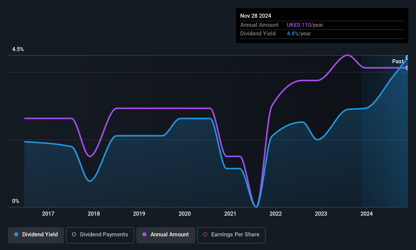Viewport: 416px width, 250px height.
Task: Select the purple annual amount endpoint marker
Action: [x=407, y=68]
